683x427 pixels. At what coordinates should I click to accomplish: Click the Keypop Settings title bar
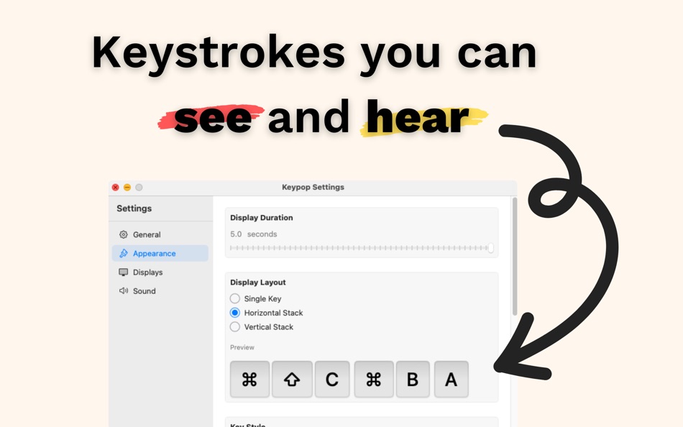coord(312,187)
